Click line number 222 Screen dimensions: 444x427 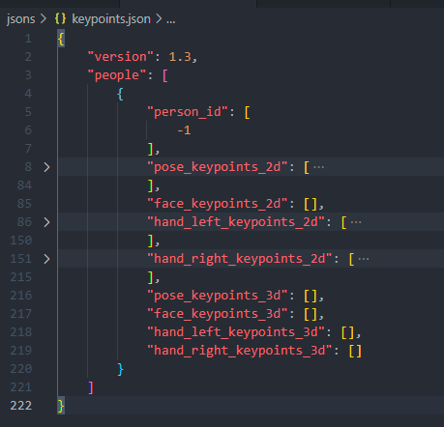pos(21,406)
